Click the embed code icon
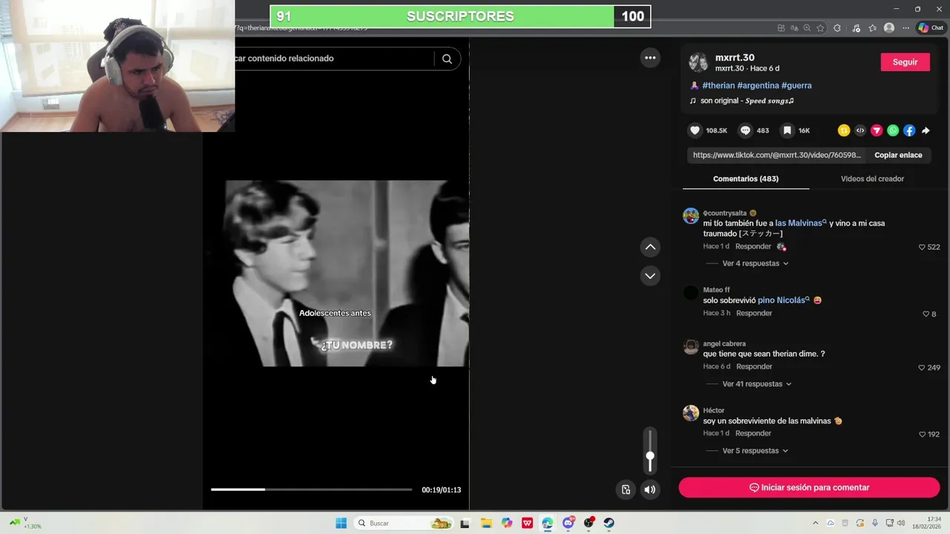Viewport: 950px width, 534px height. coord(860,131)
